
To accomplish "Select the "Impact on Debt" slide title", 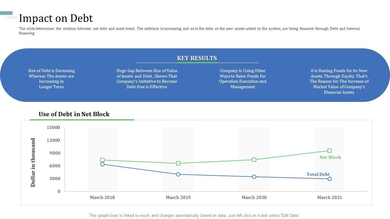I will pos(56,18).
